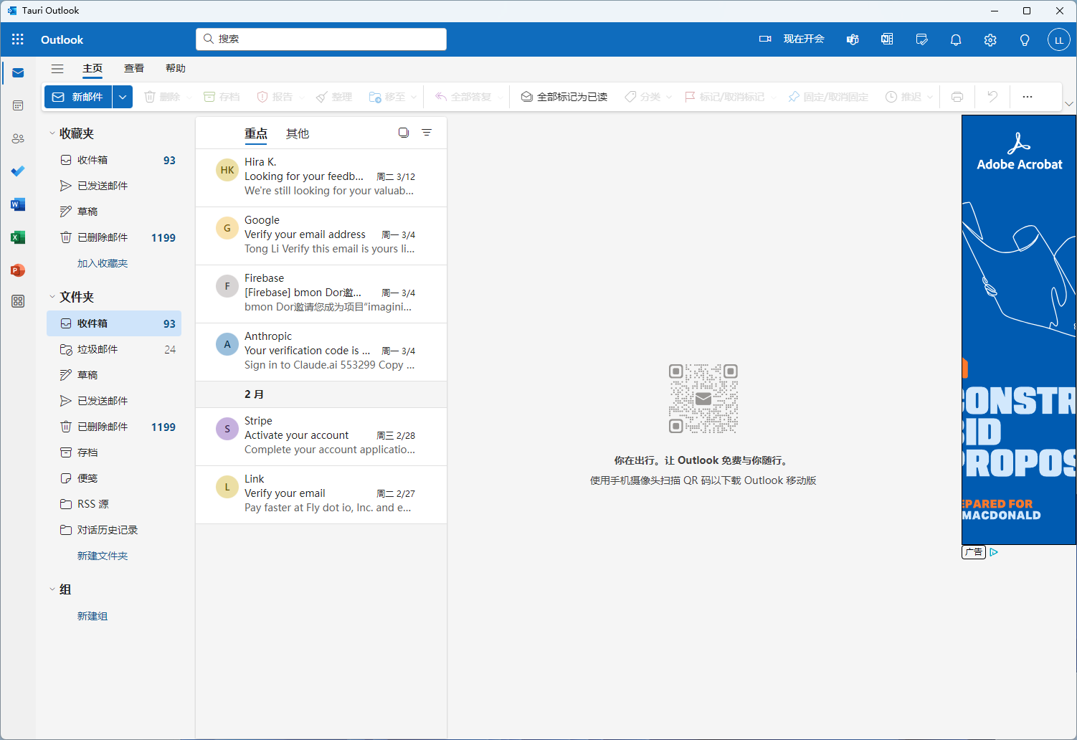Screen dimensions: 1077x740
Task: Open the filter icon in message list
Action: tap(427, 133)
